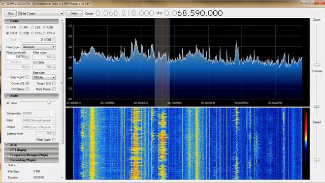Viewport: 325px width, 183px height.
Task: Toggle the Snap to grid checkbox
Action: [27, 77]
